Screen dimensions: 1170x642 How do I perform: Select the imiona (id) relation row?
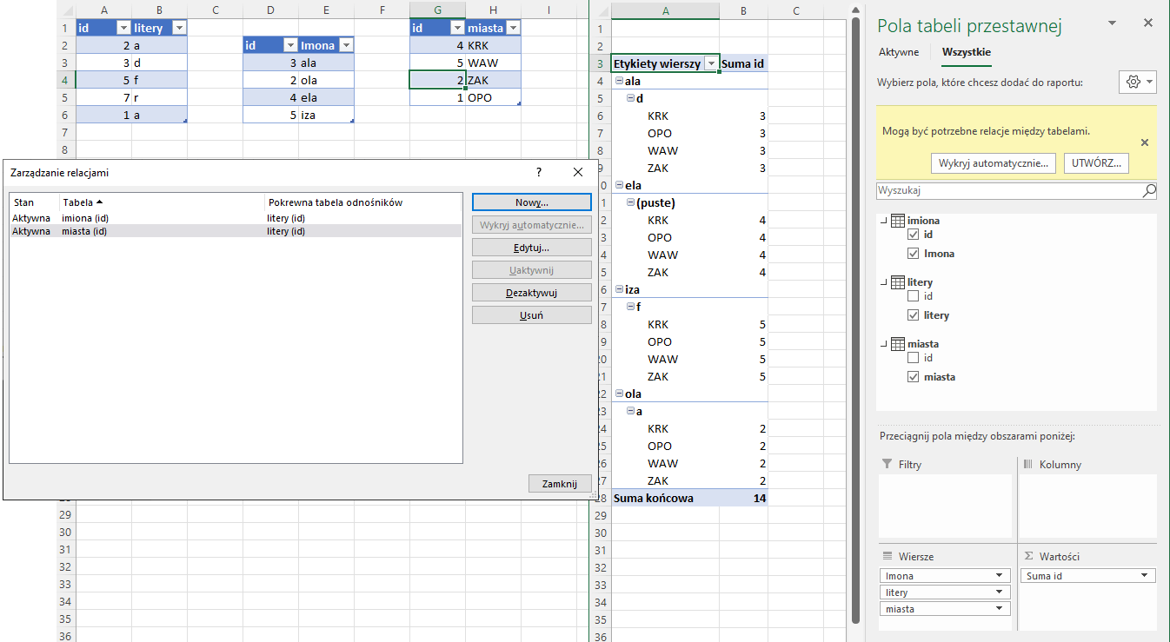click(x=236, y=218)
